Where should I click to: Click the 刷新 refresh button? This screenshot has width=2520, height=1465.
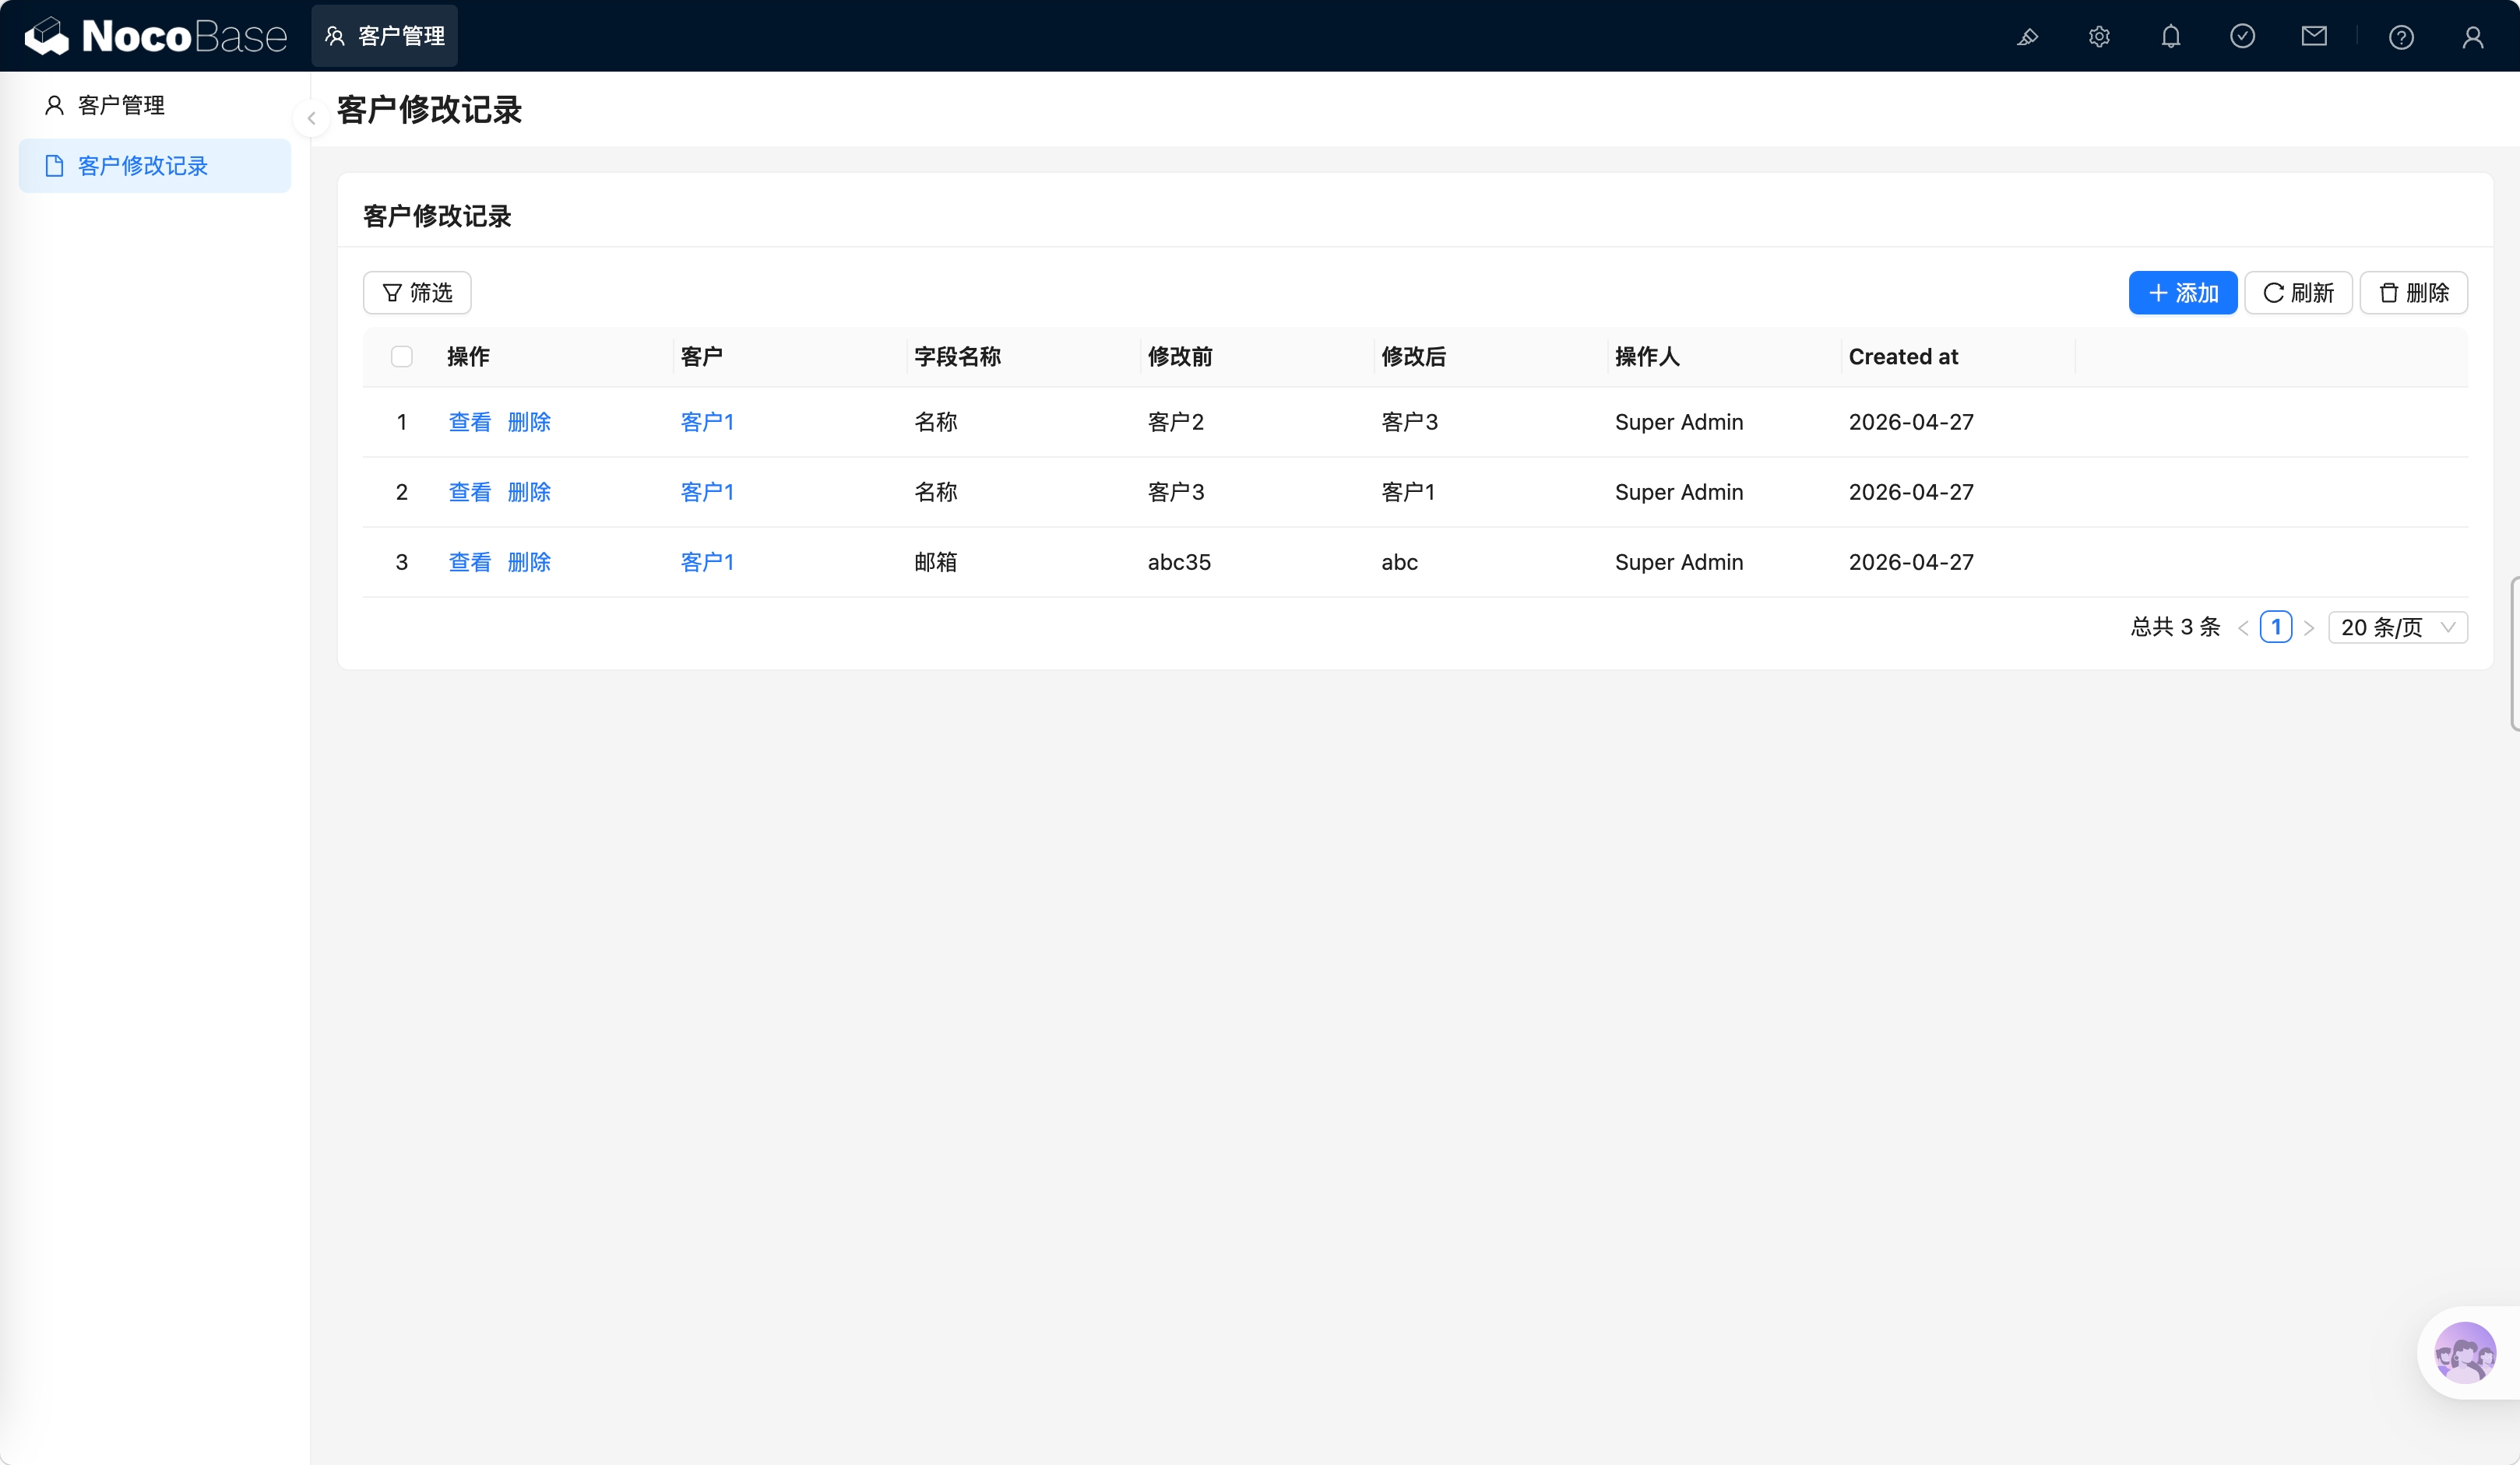(2297, 293)
